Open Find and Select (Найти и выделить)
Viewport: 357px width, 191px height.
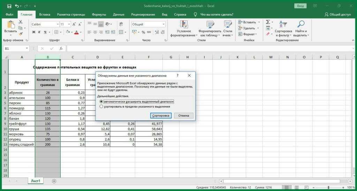tap(300, 28)
